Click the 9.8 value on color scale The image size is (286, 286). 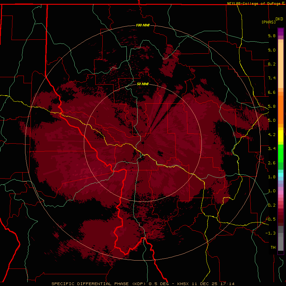[x=272, y=36]
